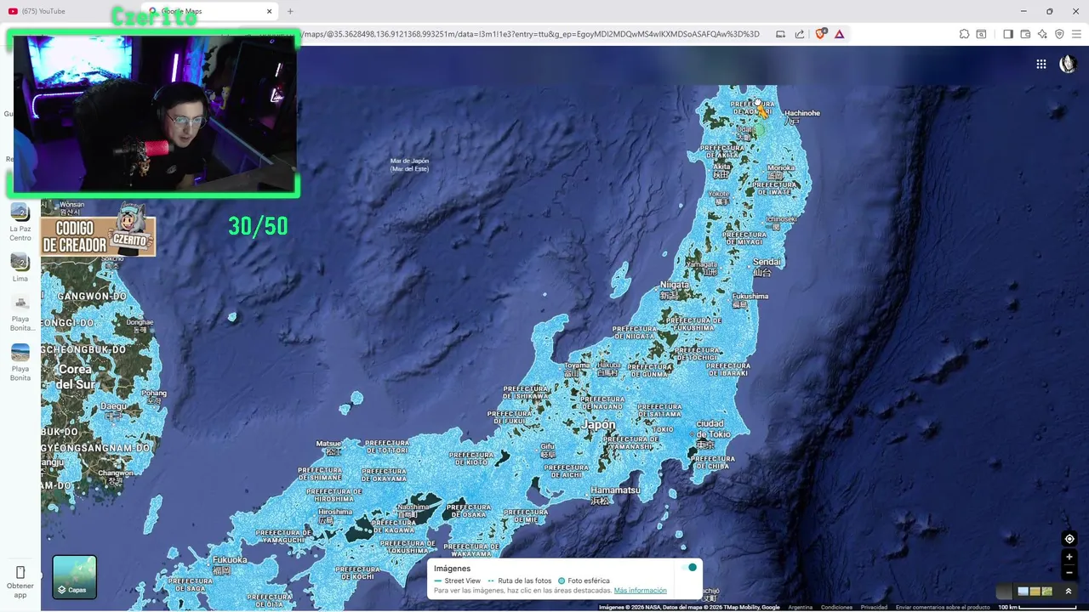The image size is (1089, 612).
Task: Click the Argentina footer link
Action: (800, 607)
